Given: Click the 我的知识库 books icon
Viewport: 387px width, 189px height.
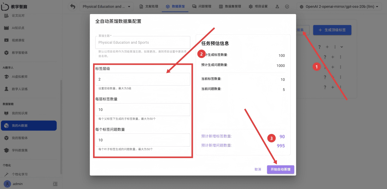Looking at the screenshot, I should tap(6, 113).
